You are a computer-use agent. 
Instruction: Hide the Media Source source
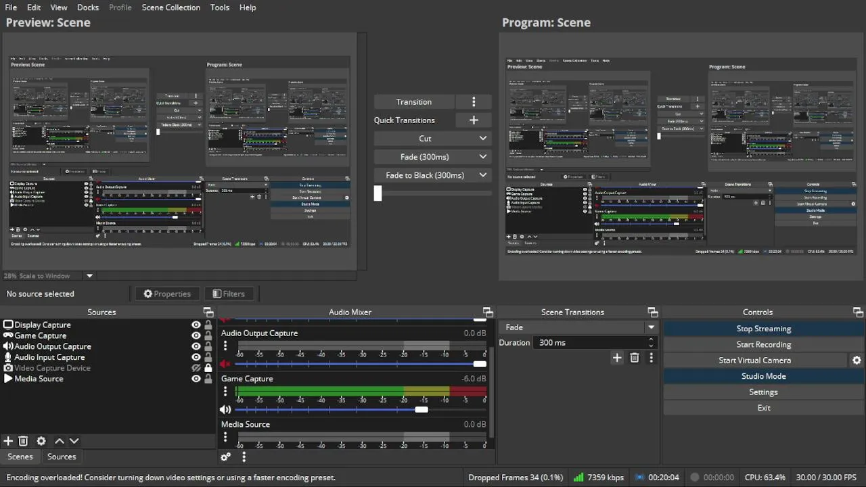coord(196,379)
